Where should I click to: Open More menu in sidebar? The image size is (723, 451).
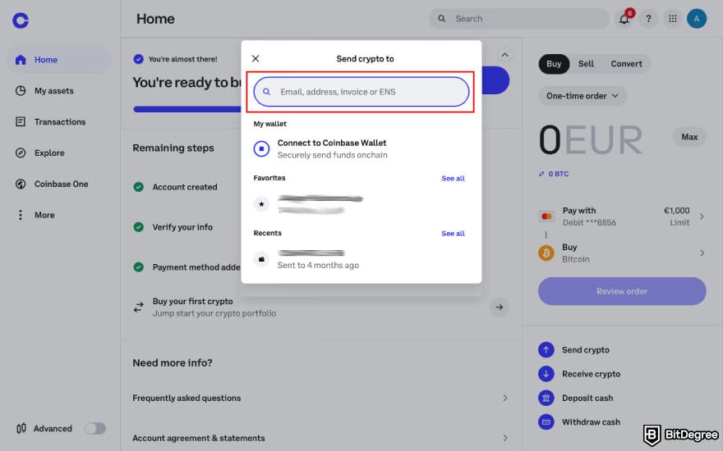[59, 215]
